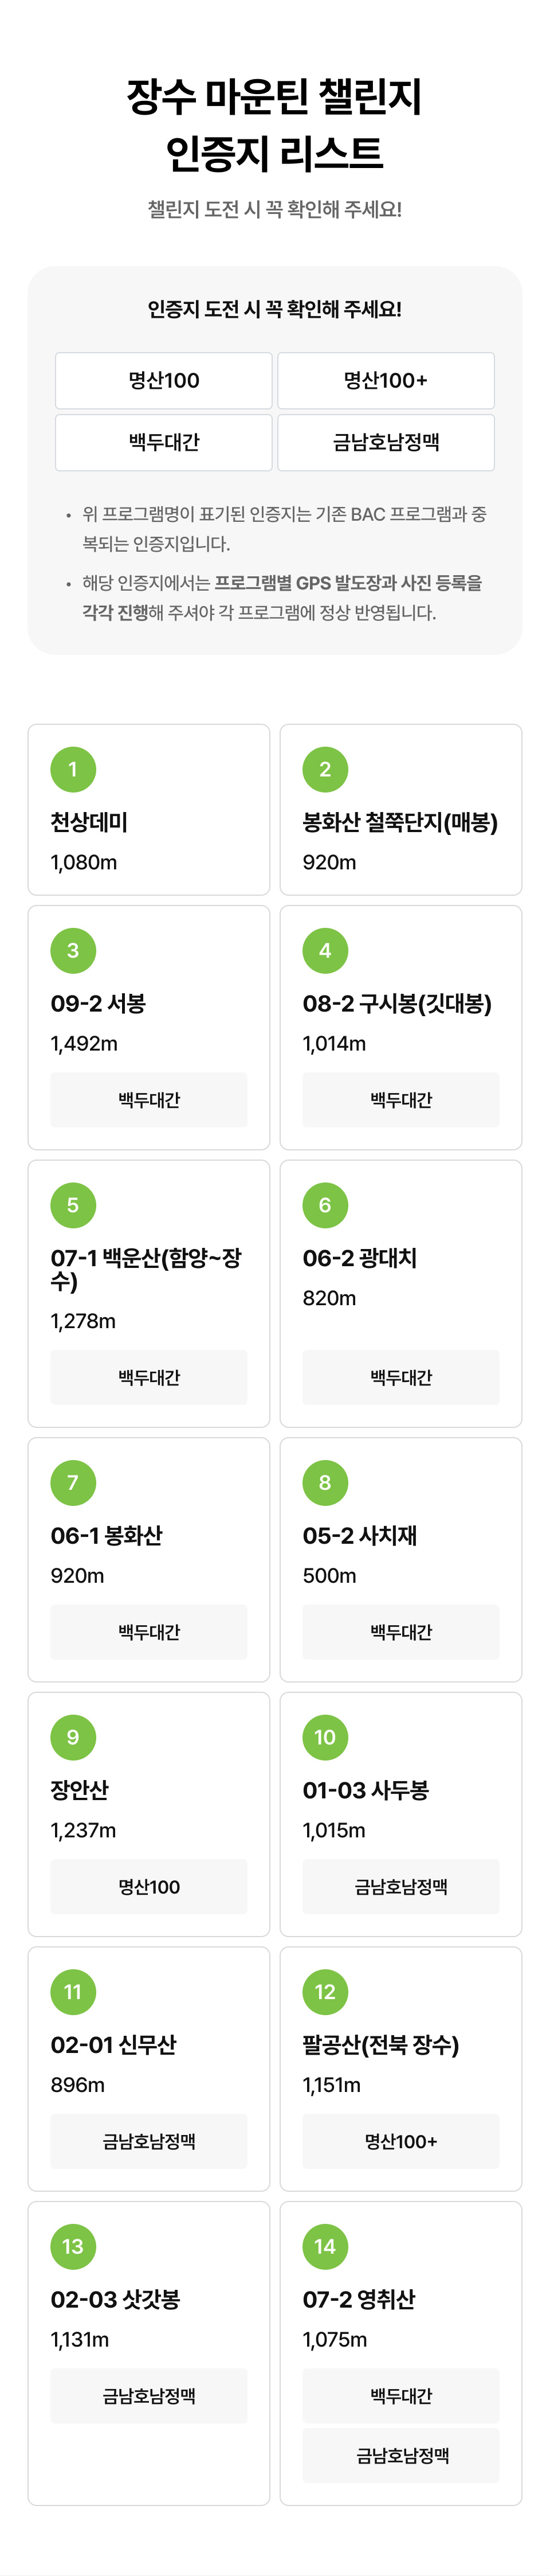Open the 06-2 광대치 card title
The width and height of the screenshot is (550, 2576).
point(359,1258)
